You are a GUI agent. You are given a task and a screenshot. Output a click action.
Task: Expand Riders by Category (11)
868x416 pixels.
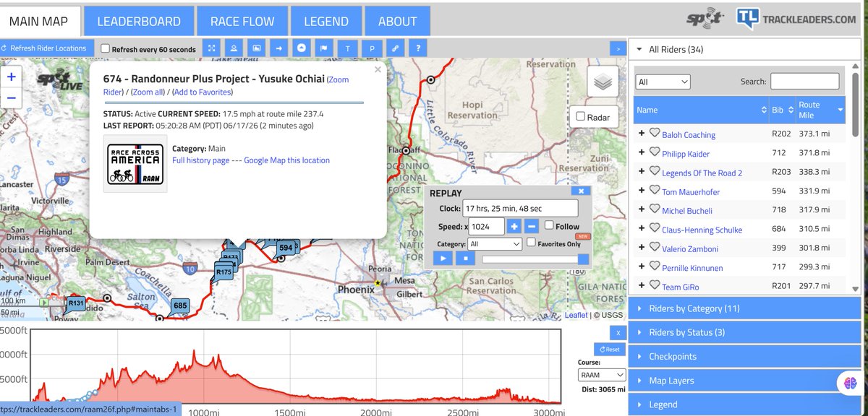tap(744, 308)
